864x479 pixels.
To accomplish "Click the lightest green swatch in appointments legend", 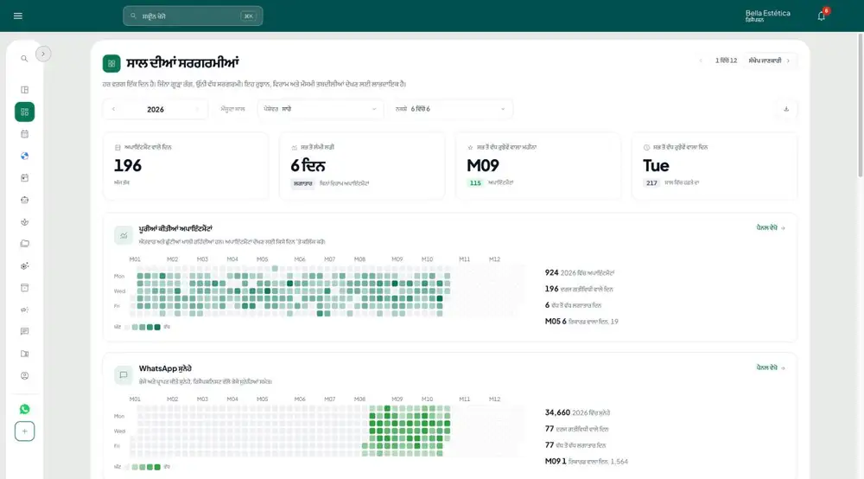I will tap(135, 327).
